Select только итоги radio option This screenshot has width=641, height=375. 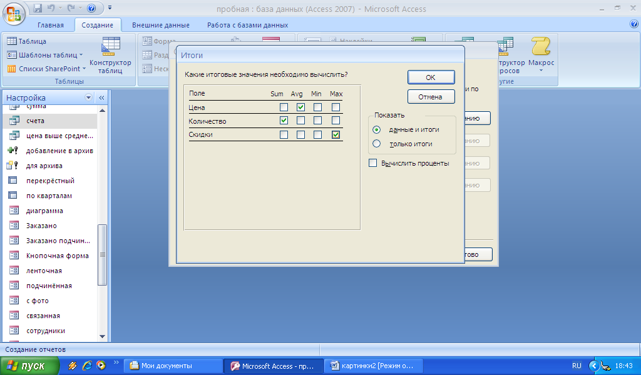(376, 144)
